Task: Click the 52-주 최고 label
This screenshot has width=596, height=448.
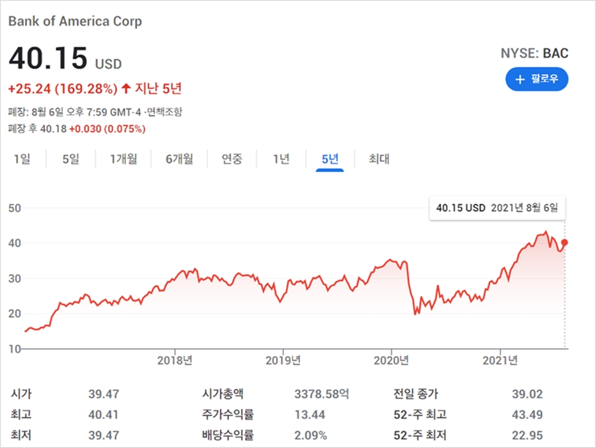Action: click(420, 414)
